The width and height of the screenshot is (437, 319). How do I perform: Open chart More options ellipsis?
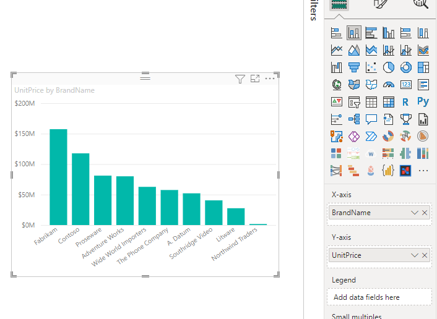[270, 79]
